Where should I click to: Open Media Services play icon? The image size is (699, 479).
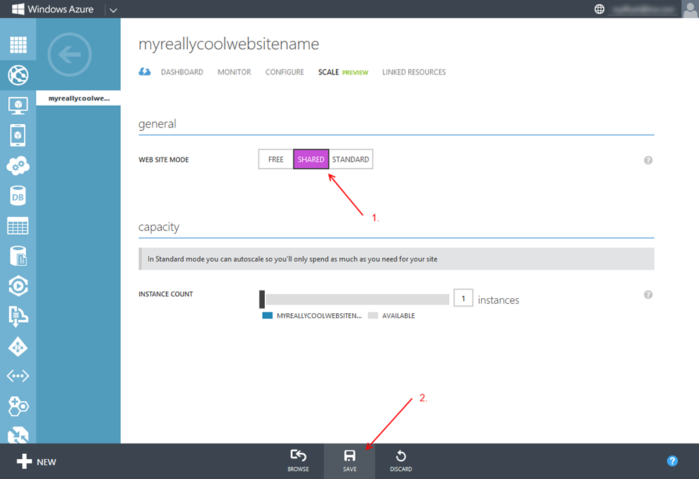point(18,286)
